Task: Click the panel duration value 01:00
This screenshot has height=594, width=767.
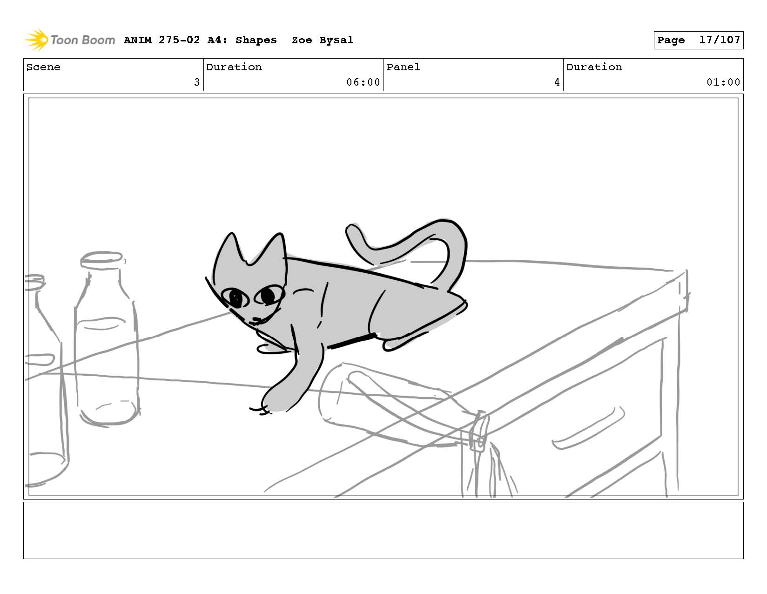Action: click(x=723, y=82)
